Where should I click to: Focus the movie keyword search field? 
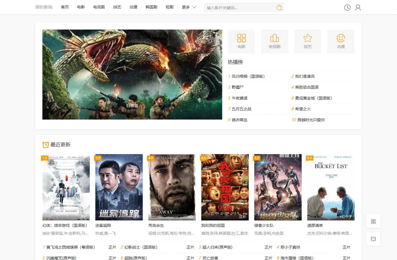click(240, 8)
